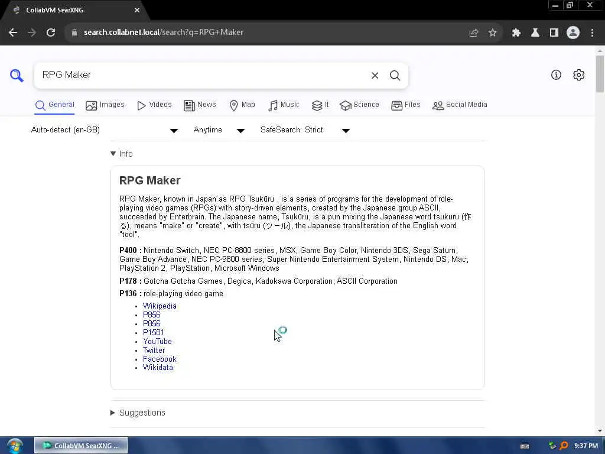Open preferences gear icon
Image resolution: width=605 pixels, height=454 pixels.
(x=578, y=75)
